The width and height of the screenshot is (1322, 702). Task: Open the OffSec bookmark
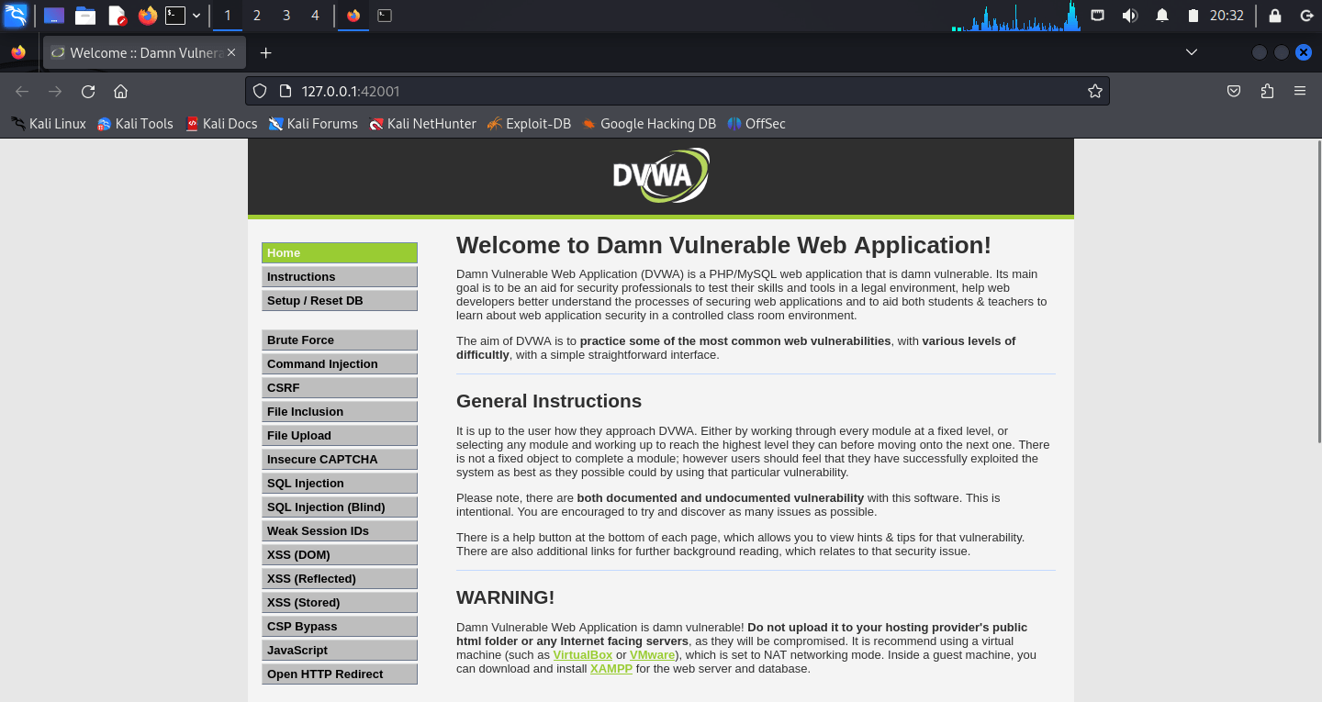point(756,124)
